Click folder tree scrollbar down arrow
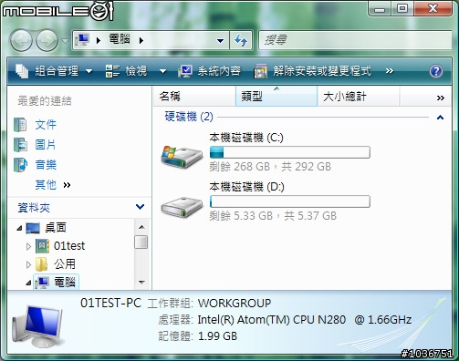Screen dimensions: 459x361 [141, 282]
